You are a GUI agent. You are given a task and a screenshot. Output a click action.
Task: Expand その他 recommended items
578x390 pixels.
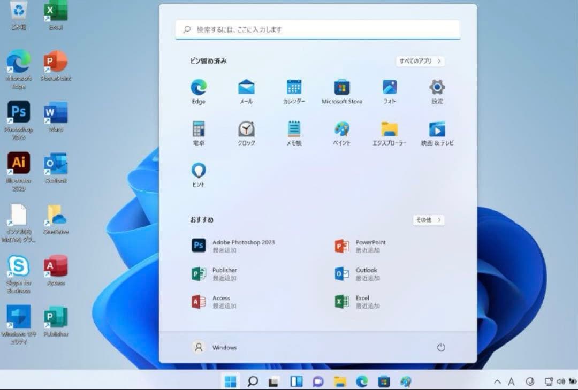428,220
